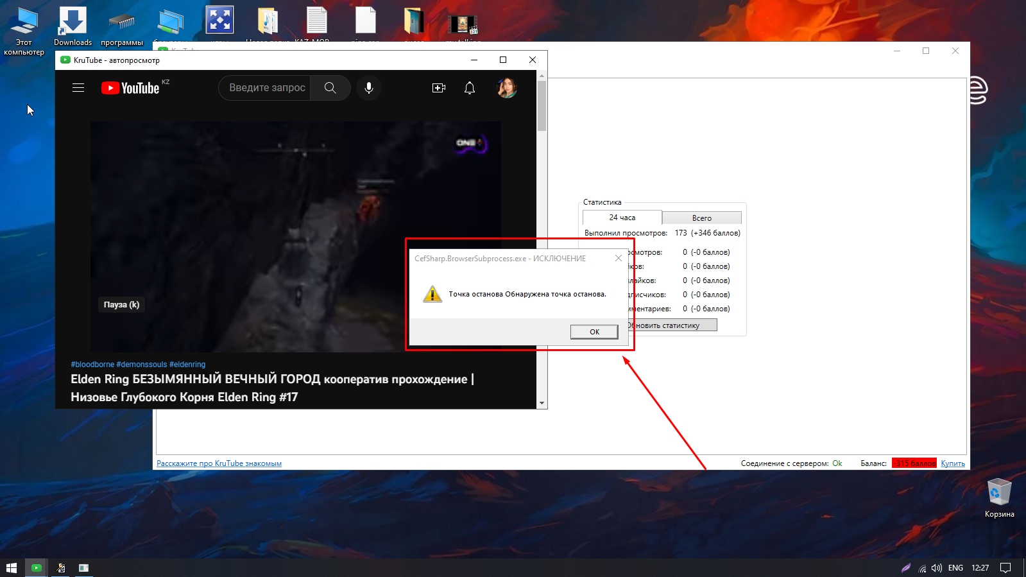This screenshot has height=577, width=1026.
Task: Click the vertical scrollbar thumb in KruTube
Action: click(x=542, y=106)
